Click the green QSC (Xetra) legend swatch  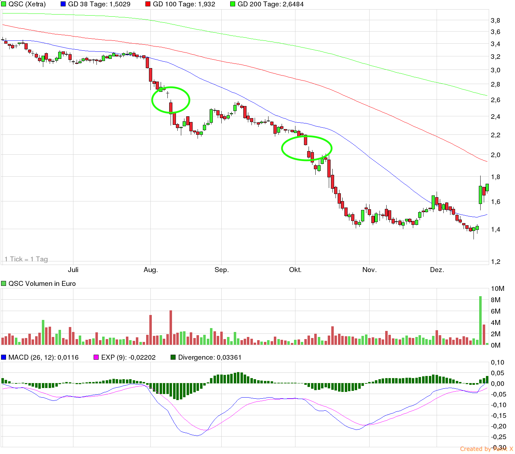[x=4, y=4]
